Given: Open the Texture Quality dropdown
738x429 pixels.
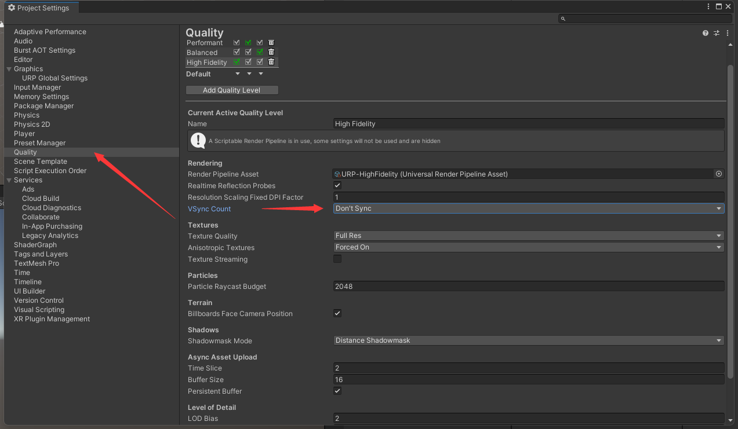Looking at the screenshot, I should [x=528, y=236].
